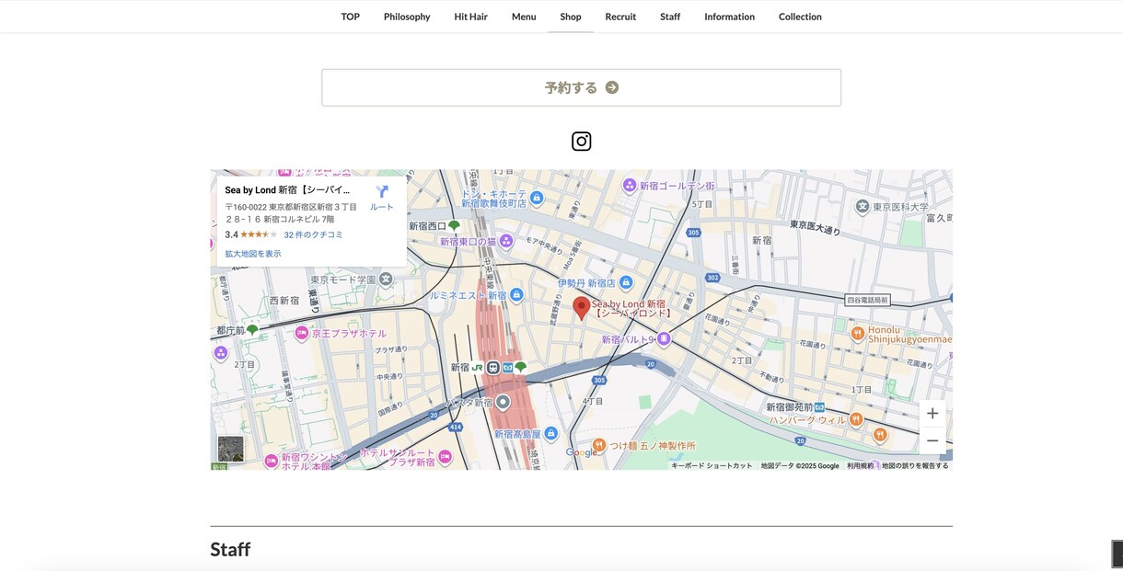The width and height of the screenshot is (1123, 571).
Task: Click the ハンバーグ ウィル restaurant icon
Action: click(x=856, y=419)
